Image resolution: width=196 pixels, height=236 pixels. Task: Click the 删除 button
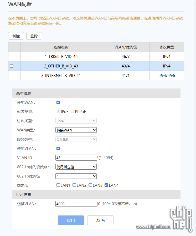(34, 36)
